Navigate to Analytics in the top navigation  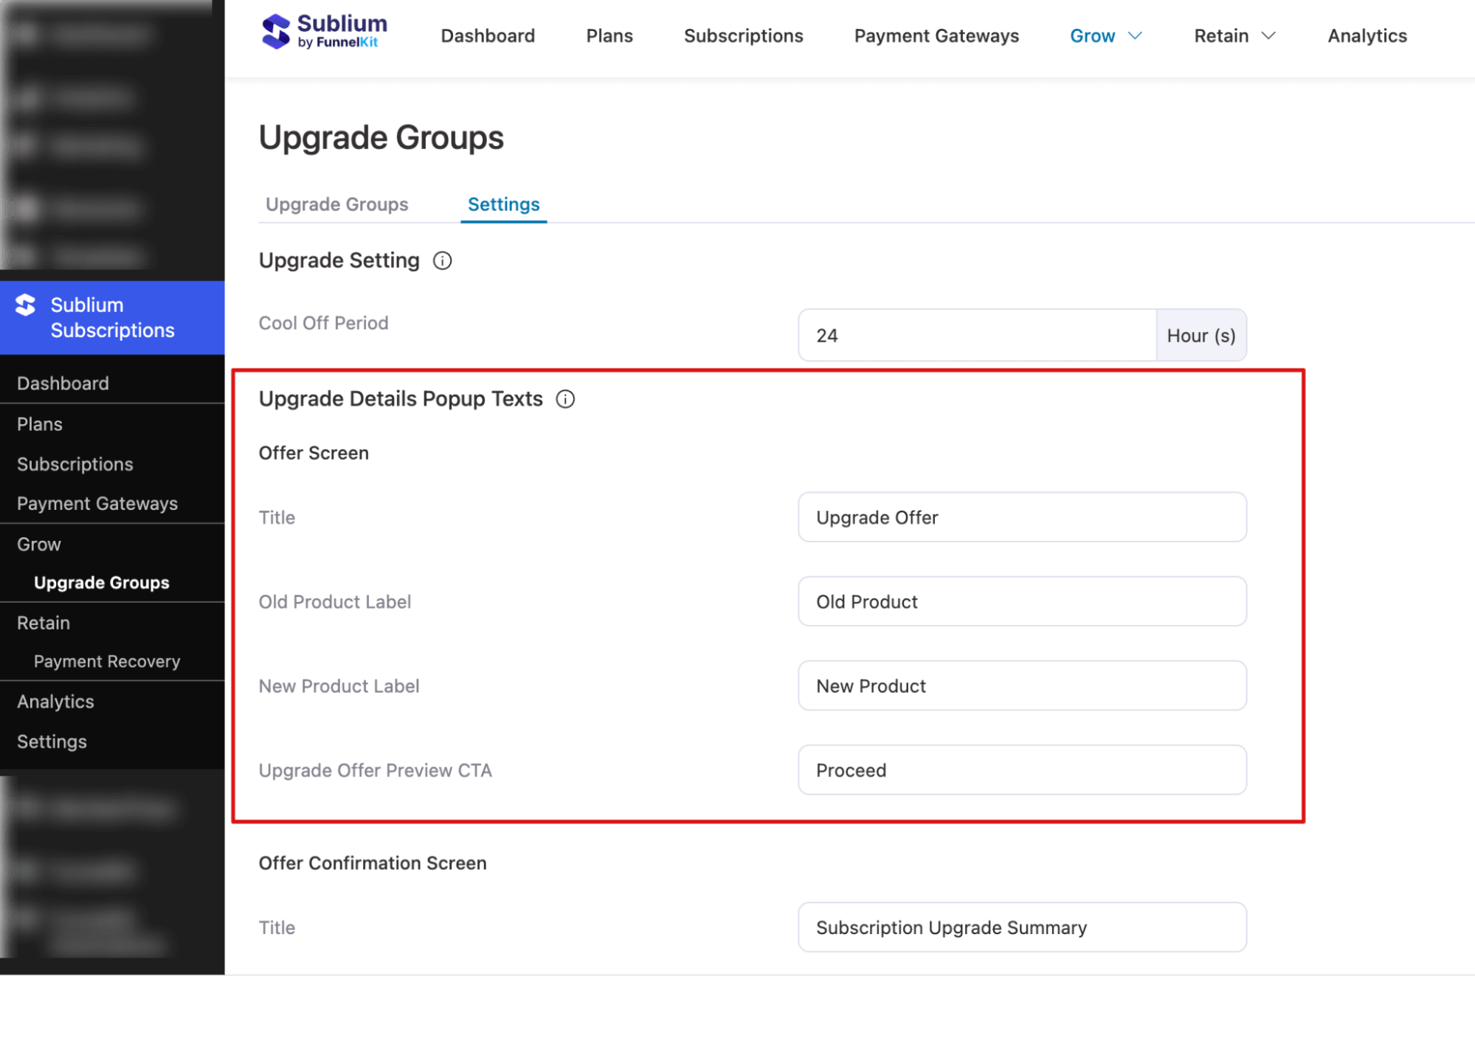[1366, 35]
